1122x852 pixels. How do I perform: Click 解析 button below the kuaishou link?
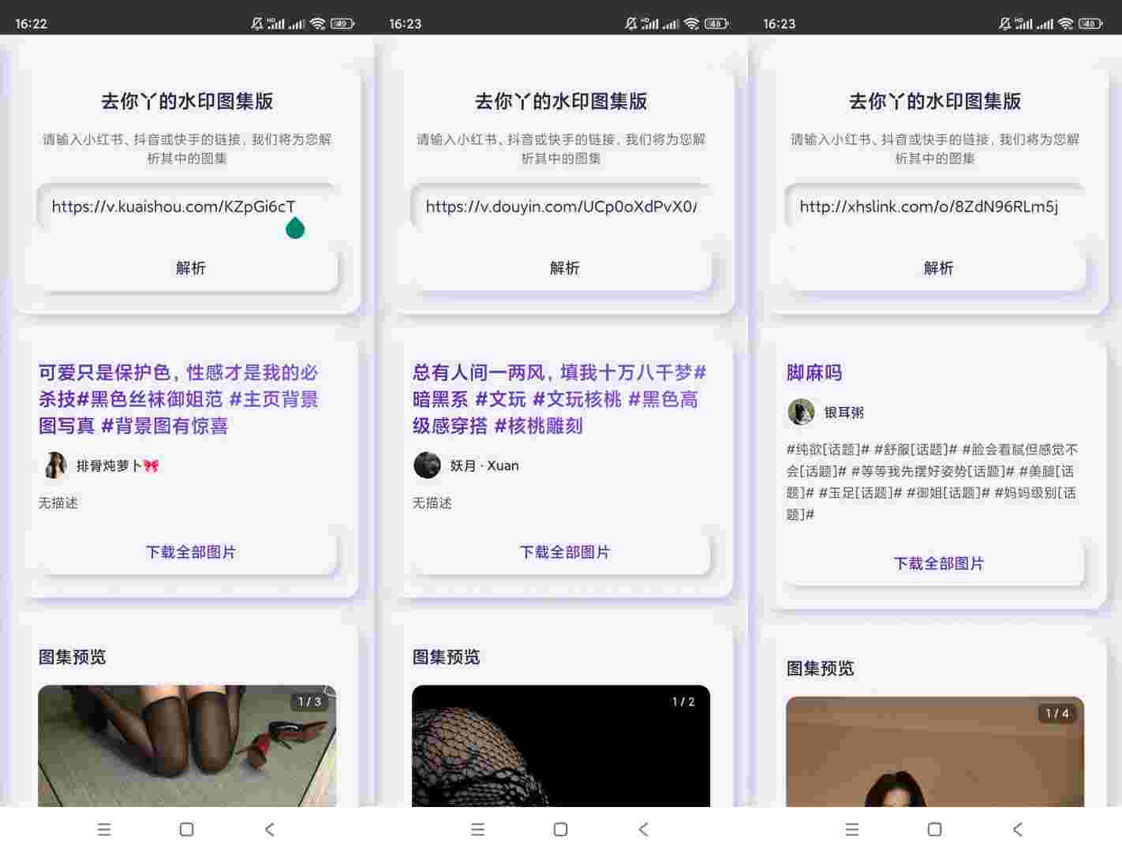189,268
